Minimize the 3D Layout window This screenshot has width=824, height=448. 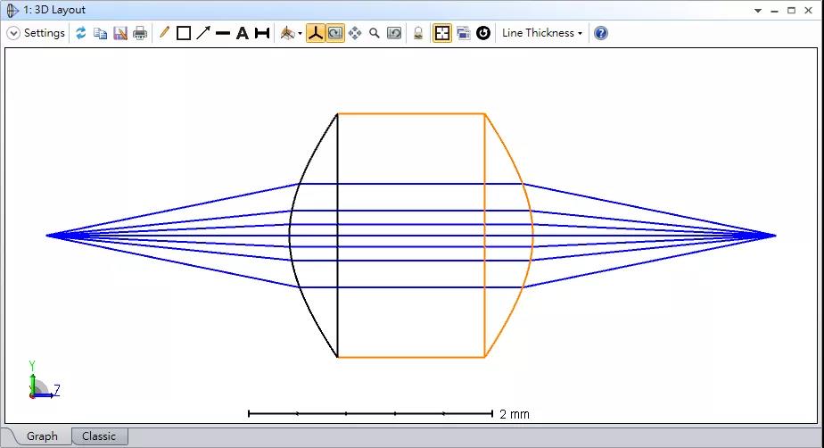[775, 11]
